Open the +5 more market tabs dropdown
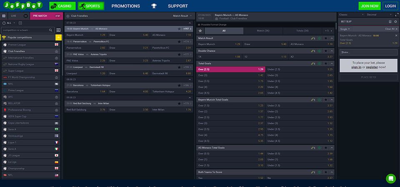The height and width of the screenshot is (187, 400). coord(329,31)
